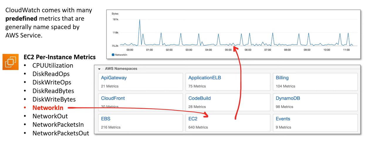This screenshot has width=370, height=143.
Task: Click the 104 Metrics text under Billing
Action: [285, 86]
